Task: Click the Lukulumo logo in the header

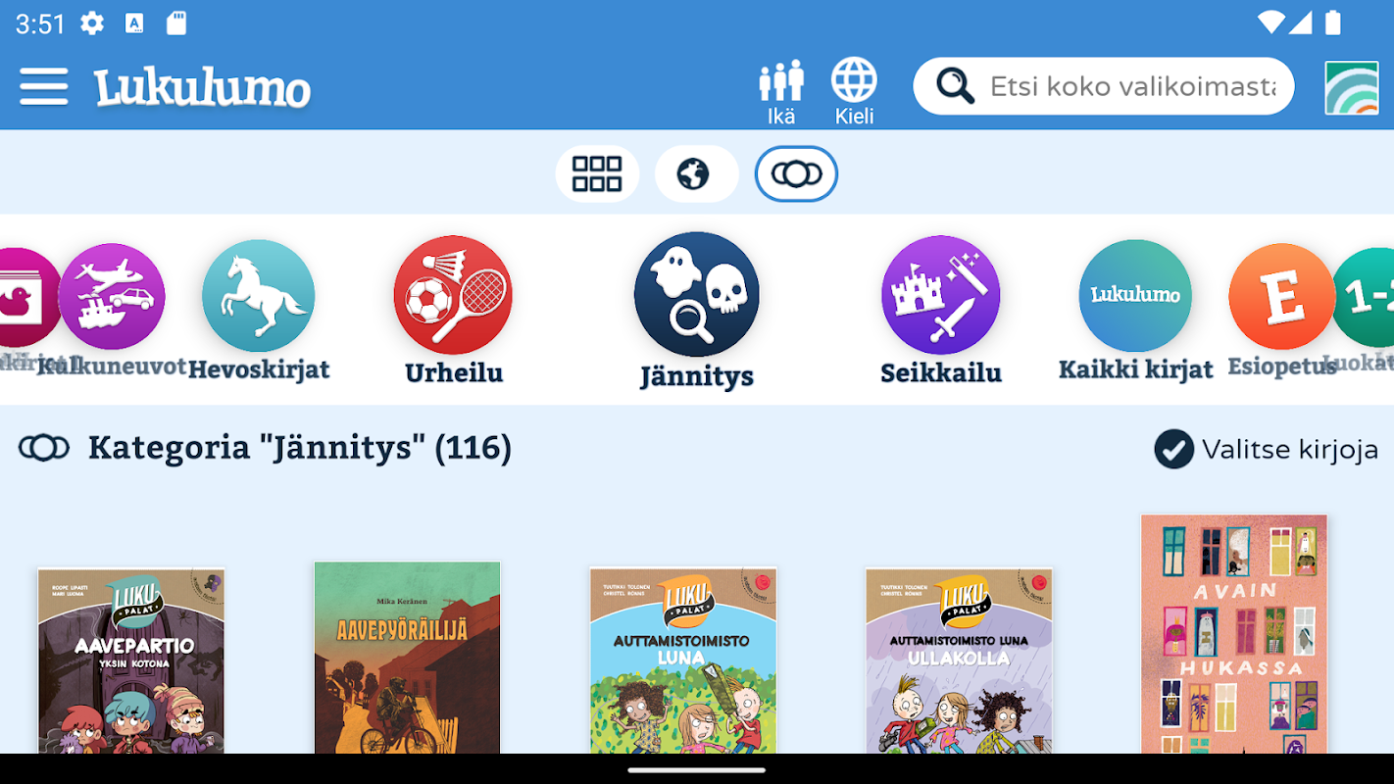Action: point(202,87)
